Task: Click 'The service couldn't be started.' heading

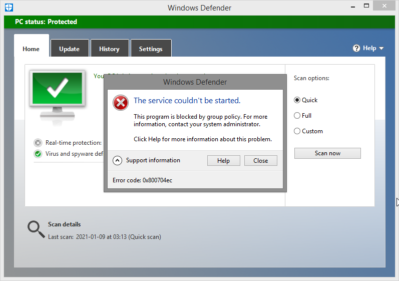Action: (x=187, y=101)
